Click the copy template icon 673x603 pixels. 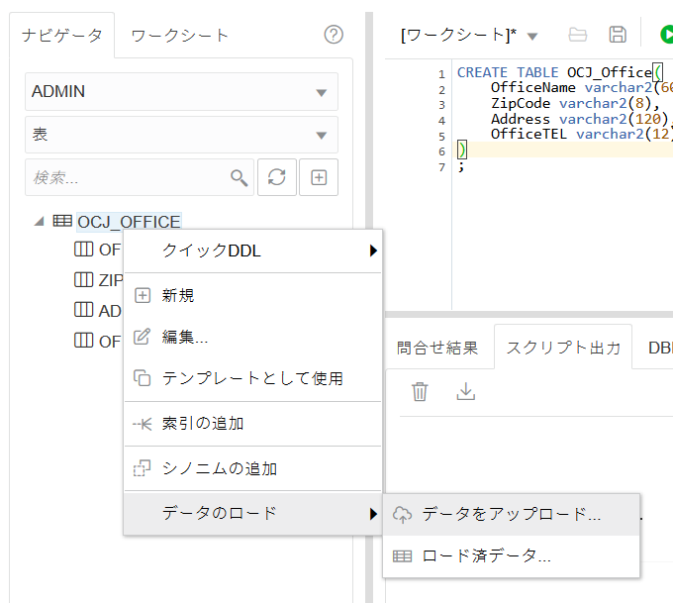click(143, 378)
